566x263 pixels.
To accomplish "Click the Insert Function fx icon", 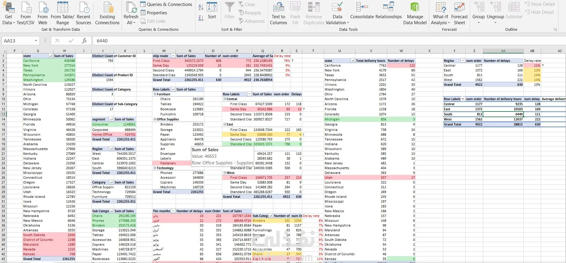I will [85, 41].
